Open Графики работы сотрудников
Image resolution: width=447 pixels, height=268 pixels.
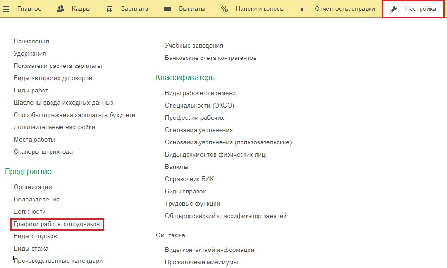pos(57,224)
